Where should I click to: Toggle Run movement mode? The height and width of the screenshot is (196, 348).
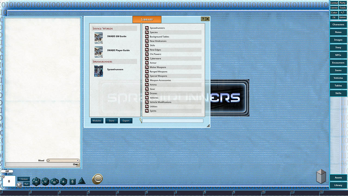(x=26, y=184)
